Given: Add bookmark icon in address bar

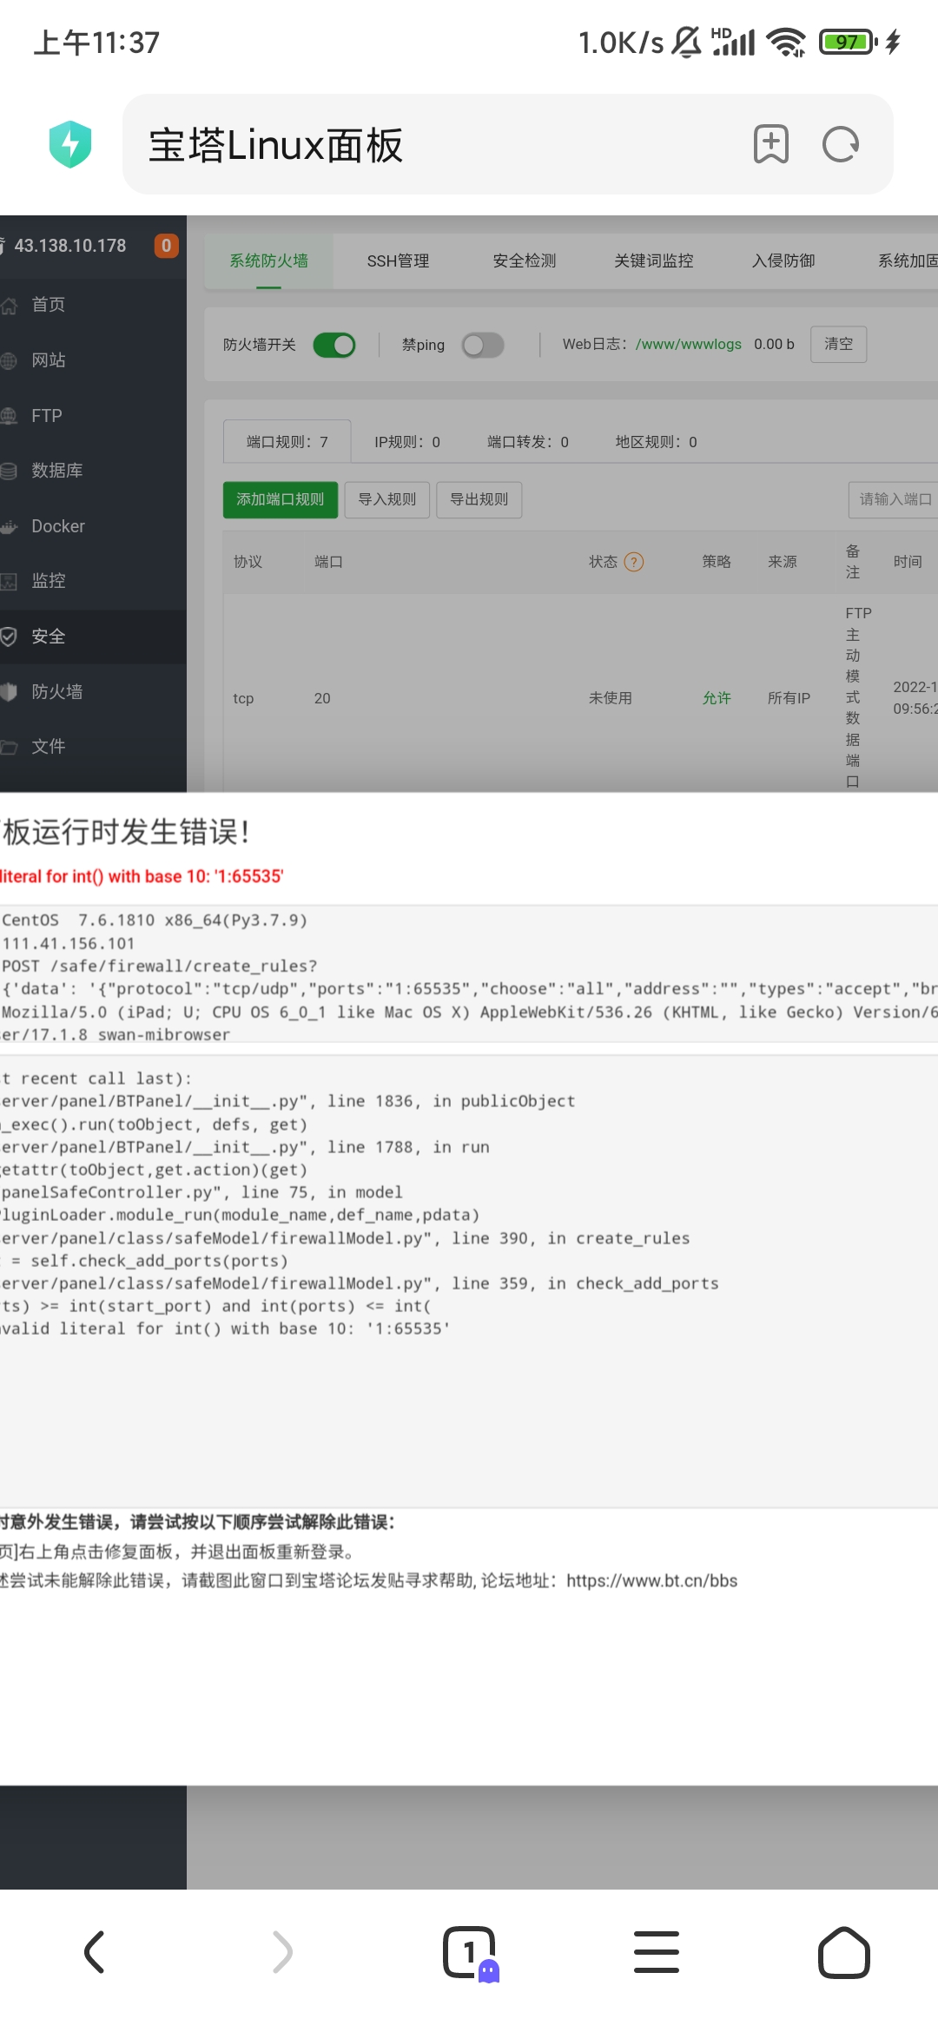Looking at the screenshot, I should tap(770, 144).
